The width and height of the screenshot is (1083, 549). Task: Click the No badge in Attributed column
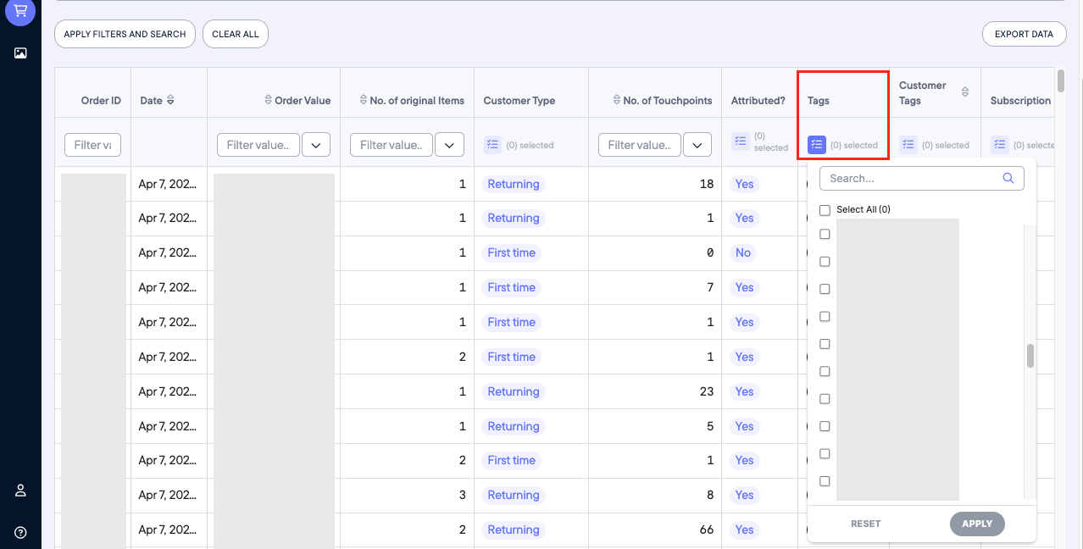coord(743,252)
